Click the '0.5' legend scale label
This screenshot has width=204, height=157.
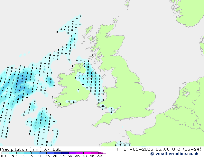click(11, 156)
